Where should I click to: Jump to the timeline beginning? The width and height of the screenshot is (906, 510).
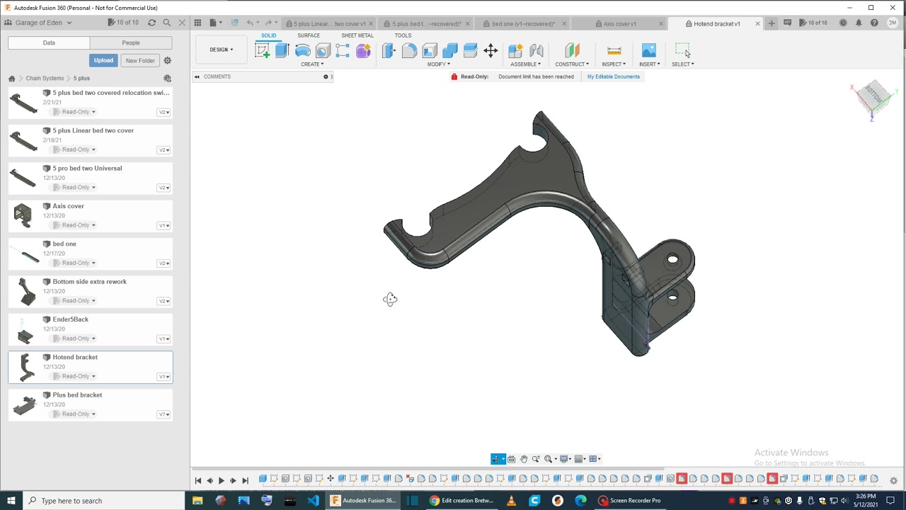(198, 480)
